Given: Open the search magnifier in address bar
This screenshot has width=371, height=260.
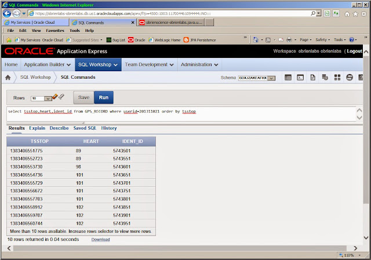Looking at the screenshot, I should [313, 13].
